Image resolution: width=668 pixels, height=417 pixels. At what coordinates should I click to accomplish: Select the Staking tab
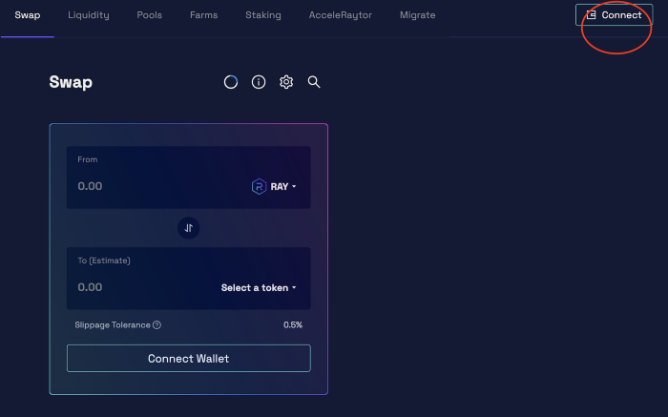263,15
